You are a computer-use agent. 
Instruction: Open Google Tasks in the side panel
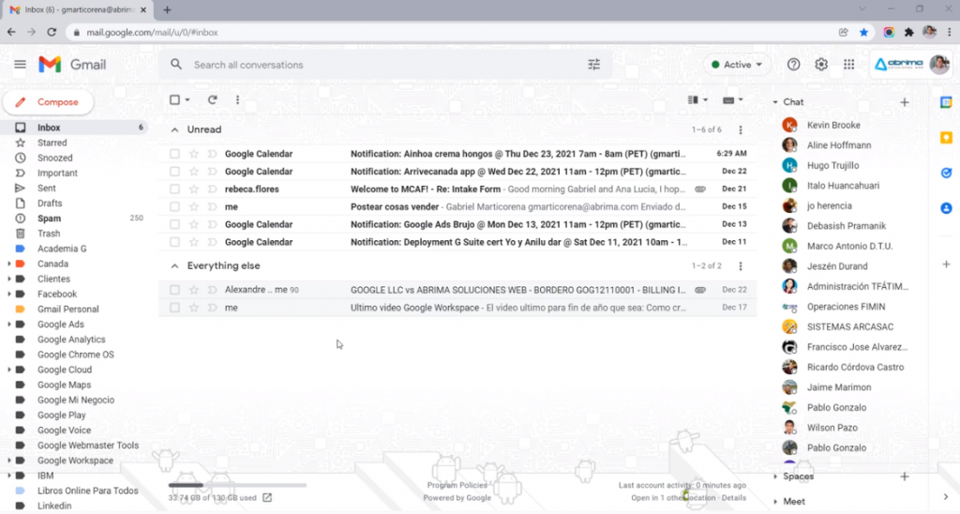[x=946, y=173]
